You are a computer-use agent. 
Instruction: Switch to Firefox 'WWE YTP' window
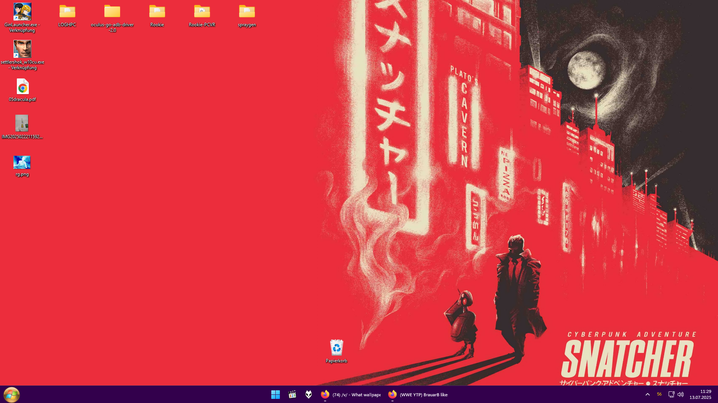(418, 394)
